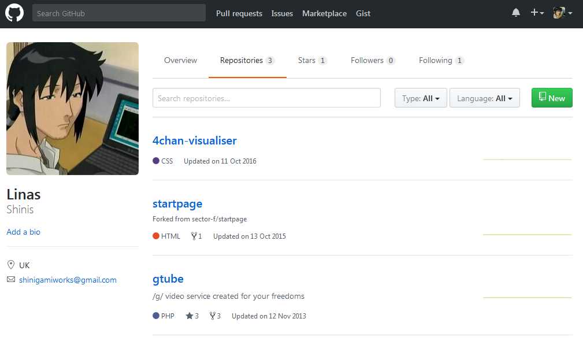Click the startpage activity graph line
The width and height of the screenshot is (583, 352).
tap(527, 235)
